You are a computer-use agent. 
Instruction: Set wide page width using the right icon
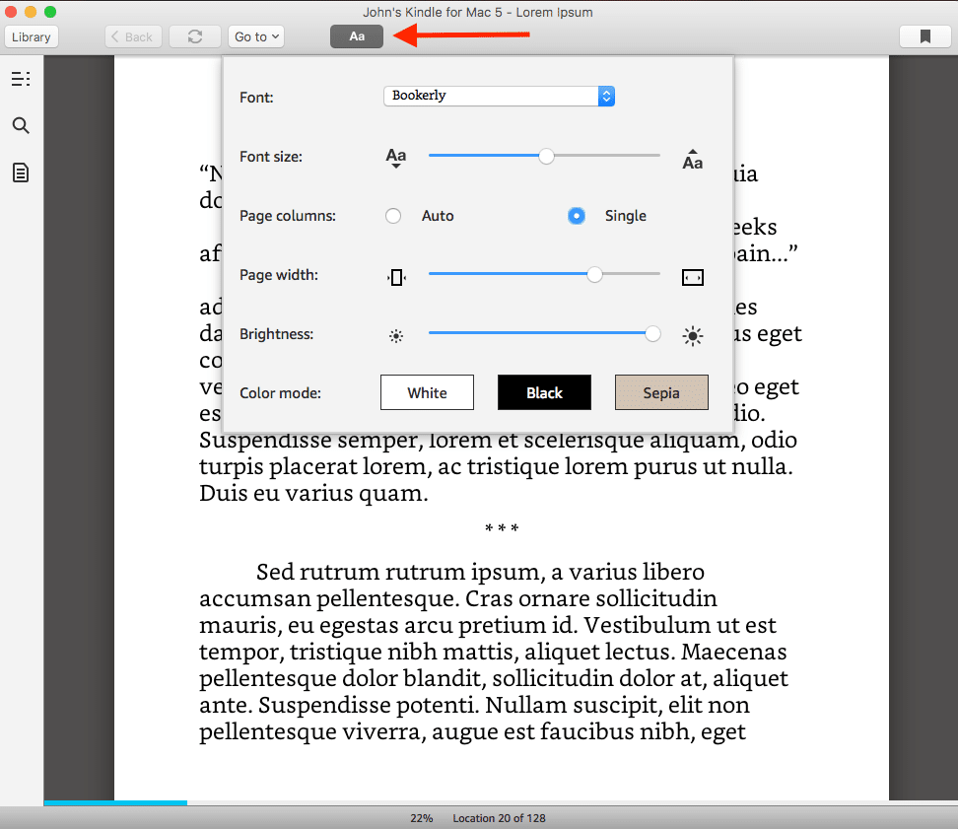[x=693, y=277]
